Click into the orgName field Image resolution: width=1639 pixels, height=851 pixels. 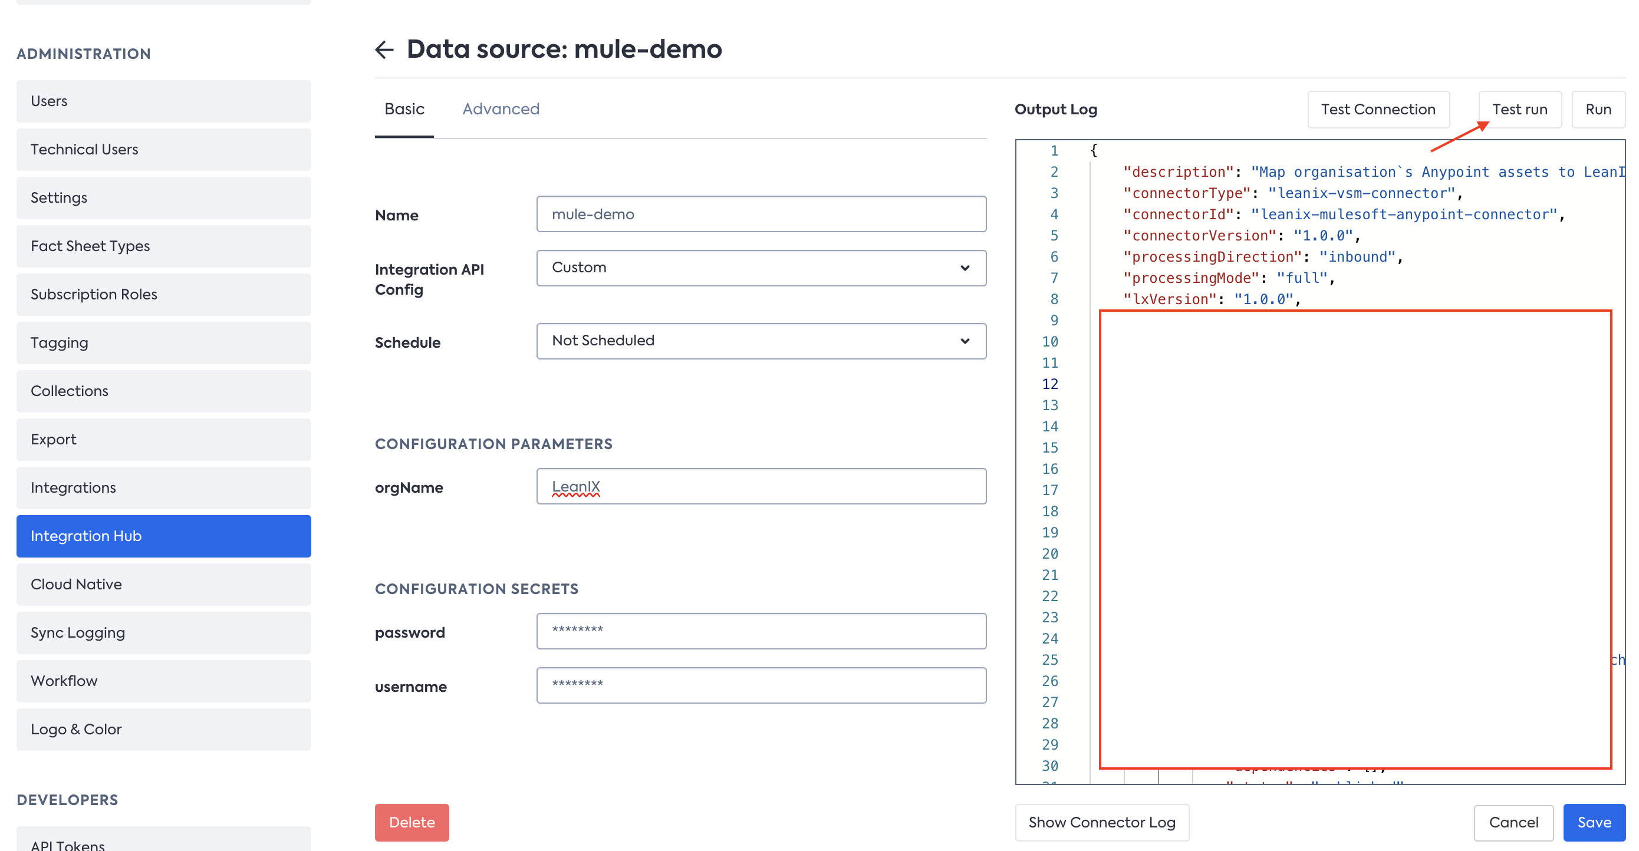(x=761, y=487)
